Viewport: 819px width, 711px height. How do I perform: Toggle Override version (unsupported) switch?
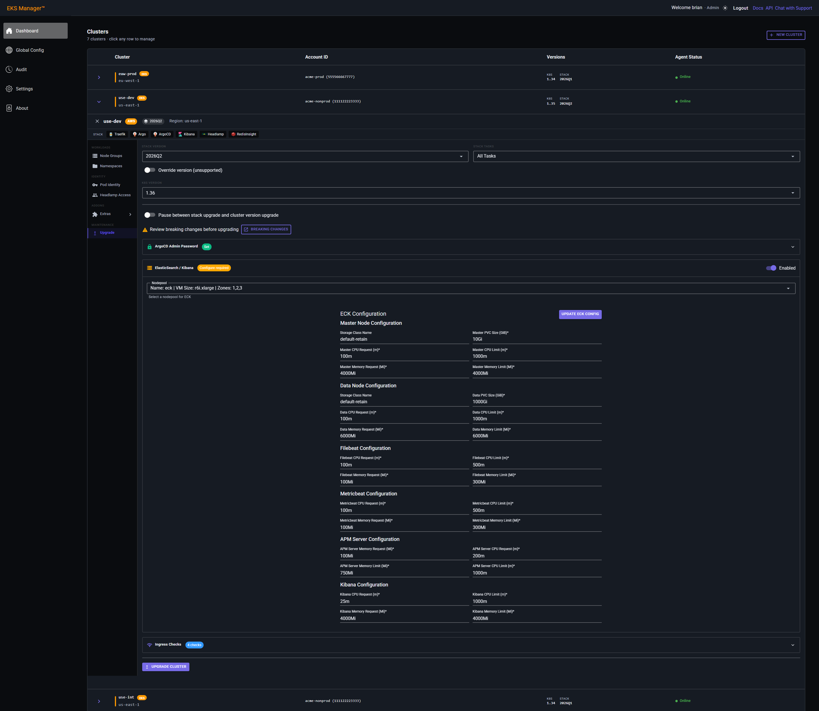[x=150, y=170]
